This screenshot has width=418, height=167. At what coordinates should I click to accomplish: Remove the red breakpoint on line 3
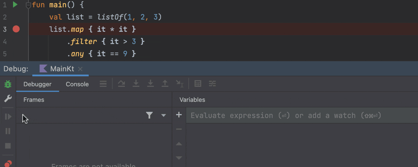[x=16, y=29]
